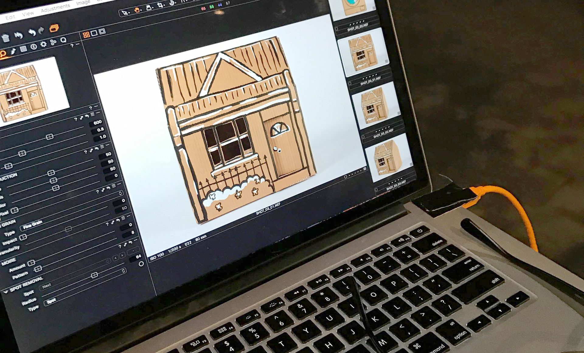Click the redo arrow icon
Viewport: 584px width, 353px height.
point(41,30)
